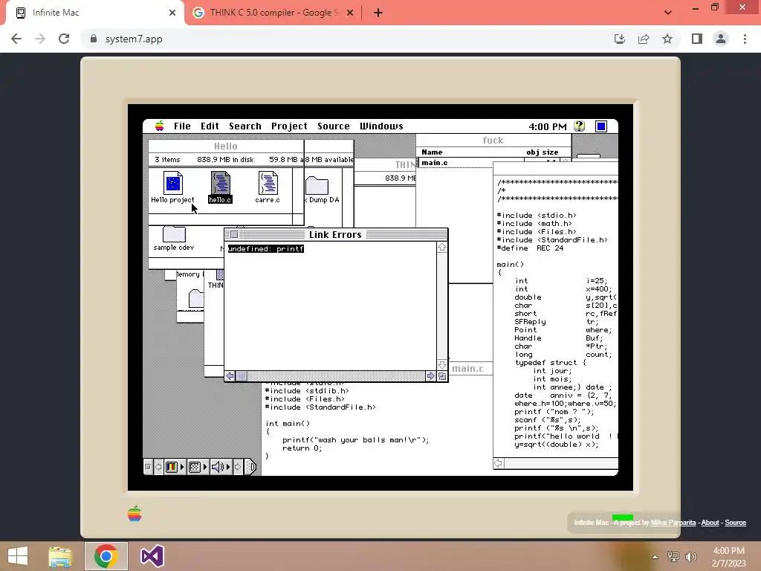
Task: Open the application switcher menu icon
Action: pos(600,126)
